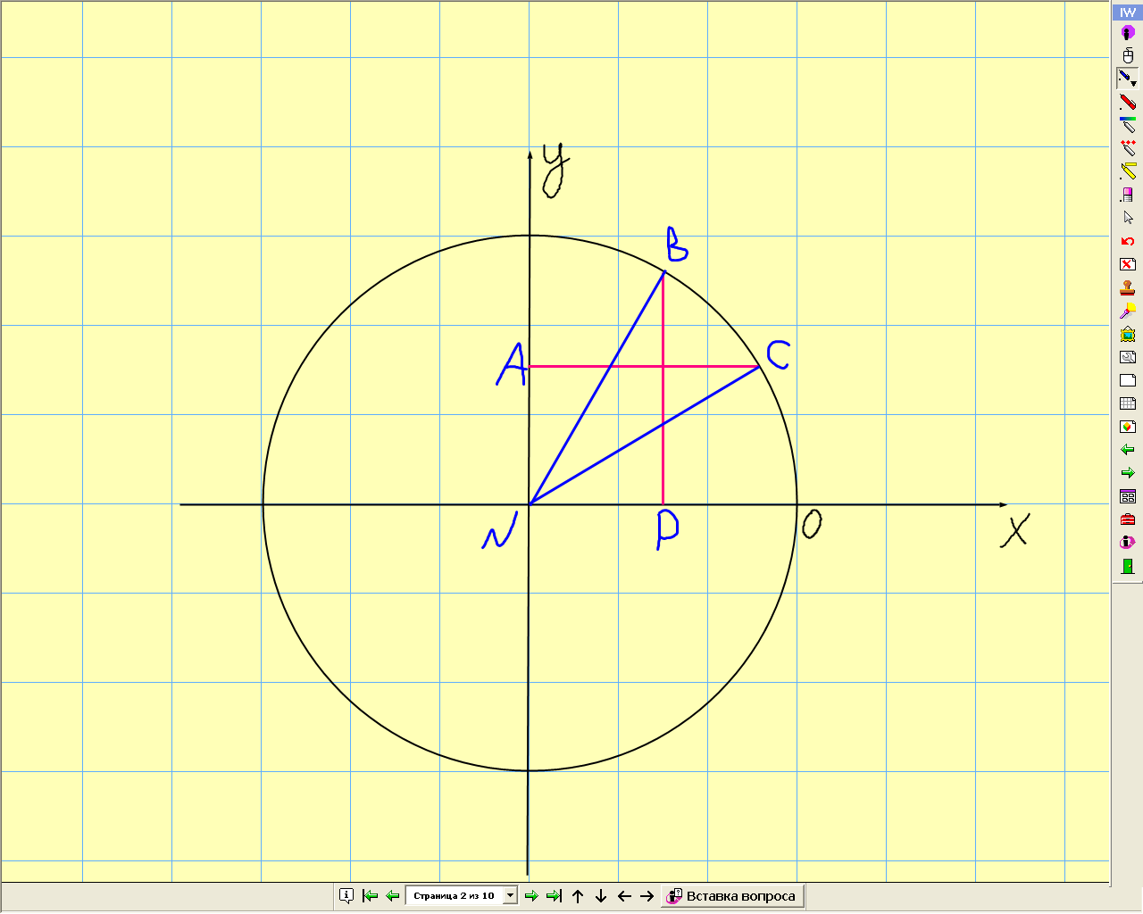The height and width of the screenshot is (914, 1143).
Task: Open the colored cube page icon
Action: (x=1128, y=427)
